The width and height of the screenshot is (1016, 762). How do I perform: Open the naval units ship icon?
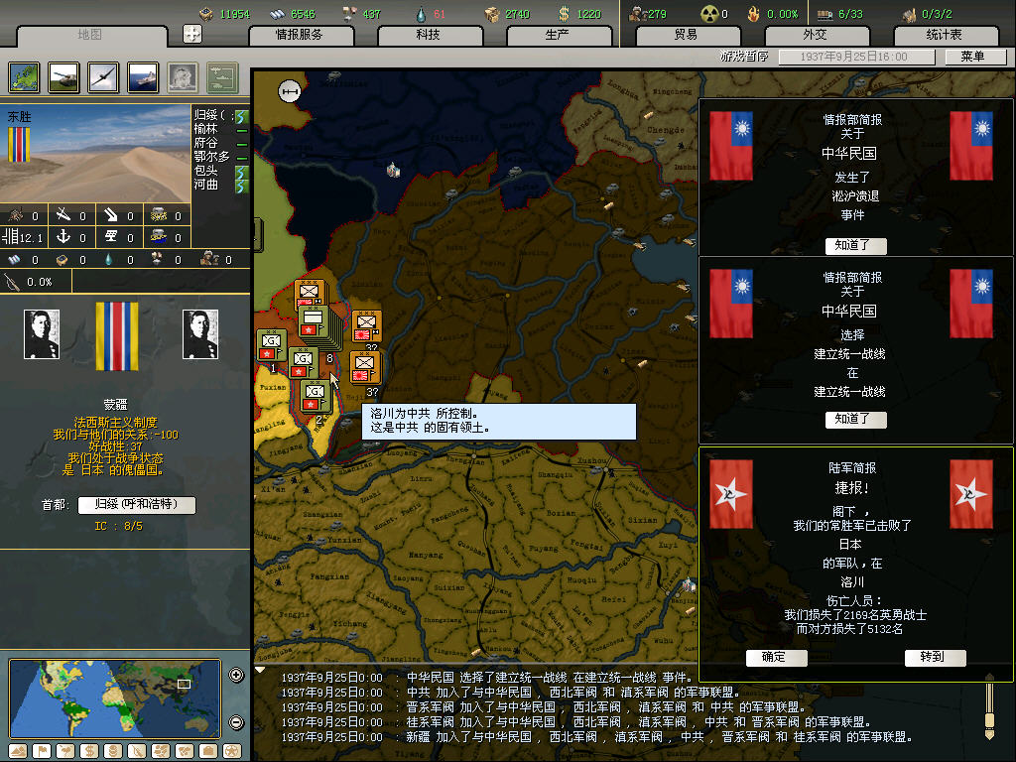[x=143, y=77]
